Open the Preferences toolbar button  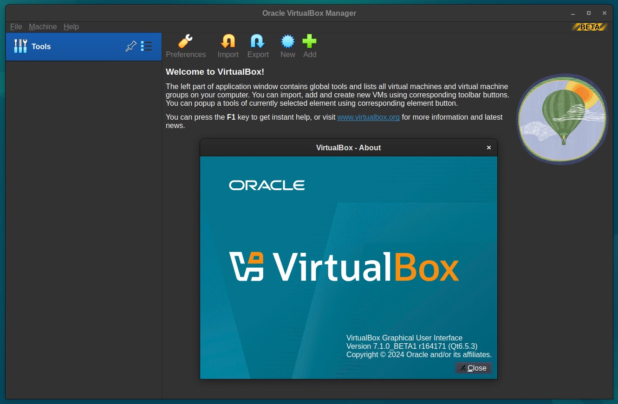(186, 46)
